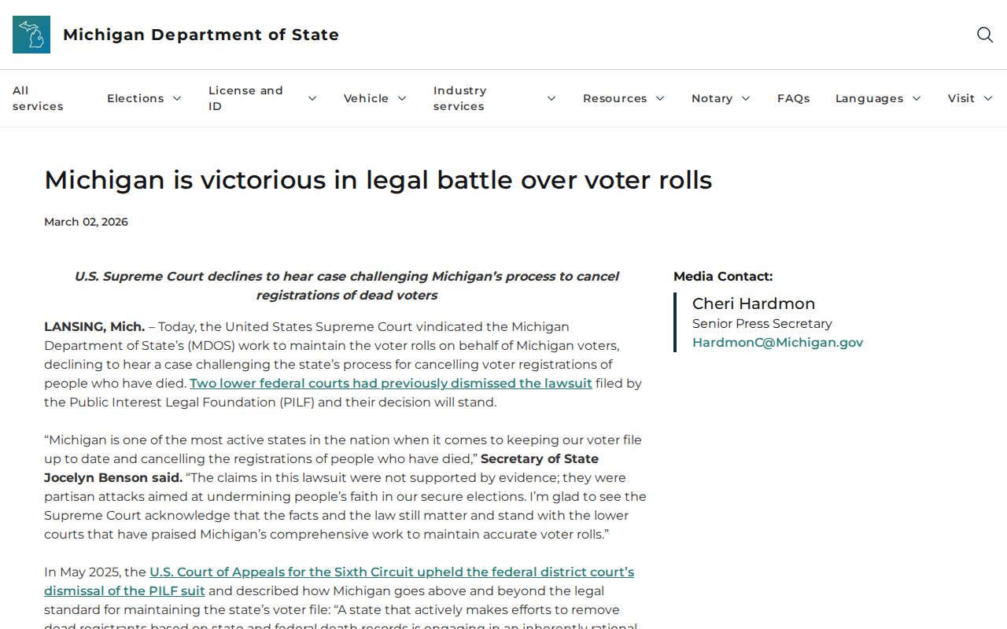The height and width of the screenshot is (629, 1007).
Task: Click 'Secretary of State Jocelyn Benson said.' text
Action: (x=321, y=469)
